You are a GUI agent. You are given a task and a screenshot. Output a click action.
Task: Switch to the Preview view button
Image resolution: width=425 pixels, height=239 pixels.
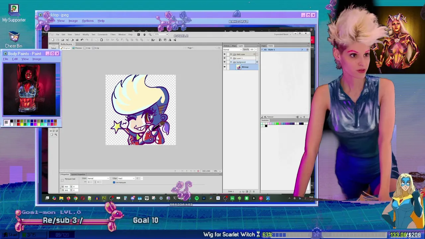(x=77, y=48)
